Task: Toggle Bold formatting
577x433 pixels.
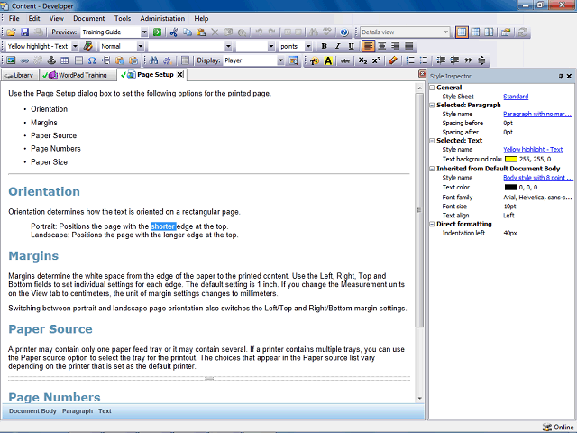Action: (324, 46)
